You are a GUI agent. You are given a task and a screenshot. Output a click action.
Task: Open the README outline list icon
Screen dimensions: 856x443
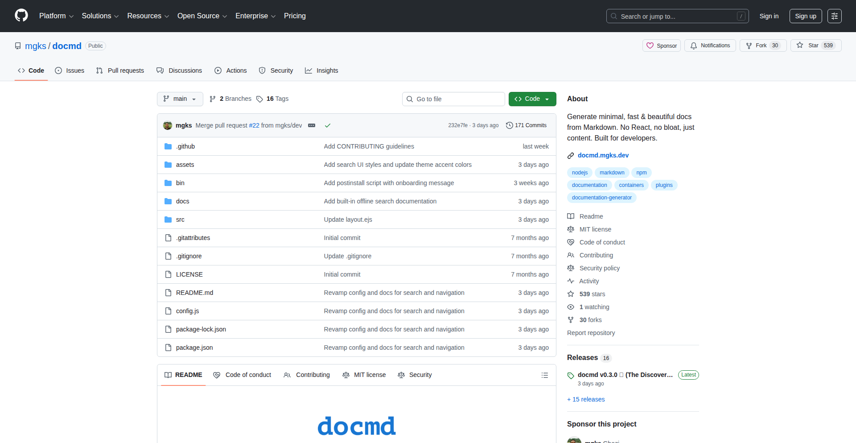coord(545,375)
